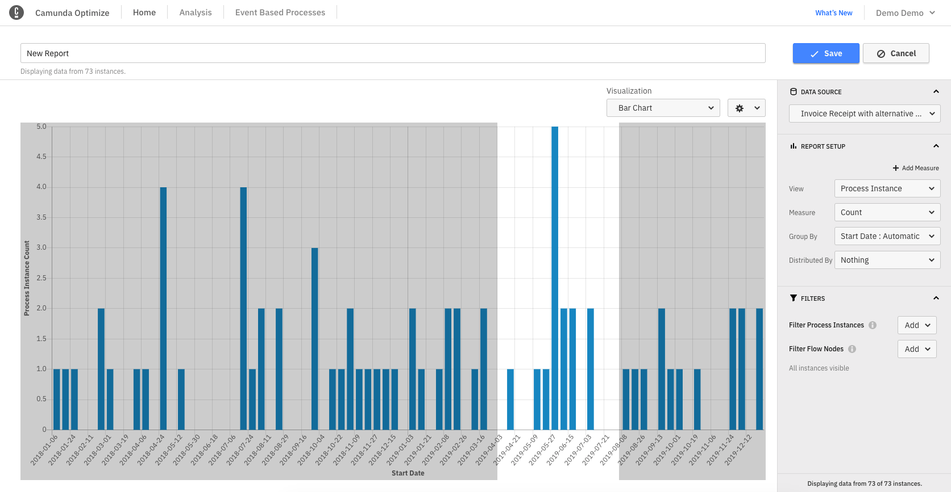This screenshot has height=492, width=951.
Task: Open the What's New link
Action: [x=833, y=13]
